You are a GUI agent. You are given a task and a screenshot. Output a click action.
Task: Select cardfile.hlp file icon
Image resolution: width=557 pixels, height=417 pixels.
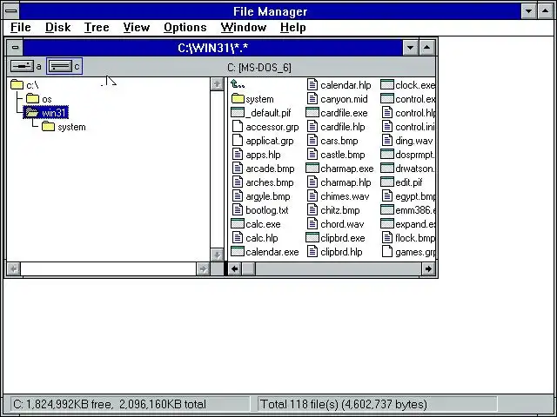point(312,127)
